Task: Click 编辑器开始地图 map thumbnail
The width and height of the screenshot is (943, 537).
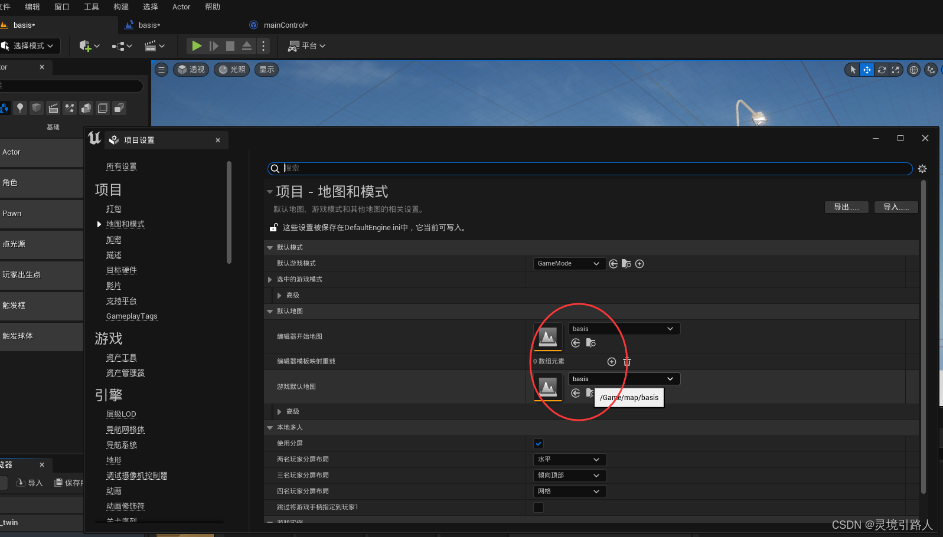Action: 548,337
